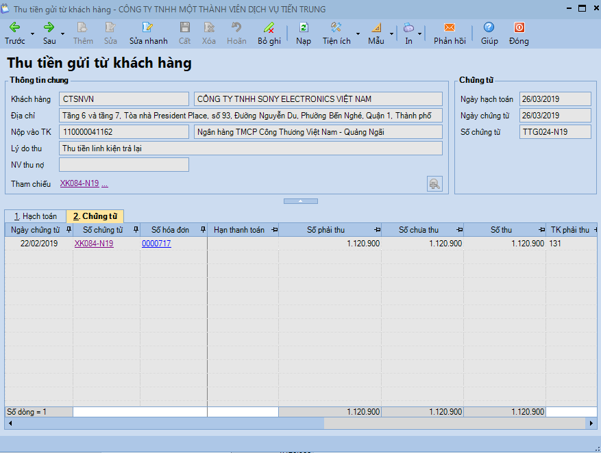Open the Tiện ích utilities tool
601x453 pixels.
(336, 33)
